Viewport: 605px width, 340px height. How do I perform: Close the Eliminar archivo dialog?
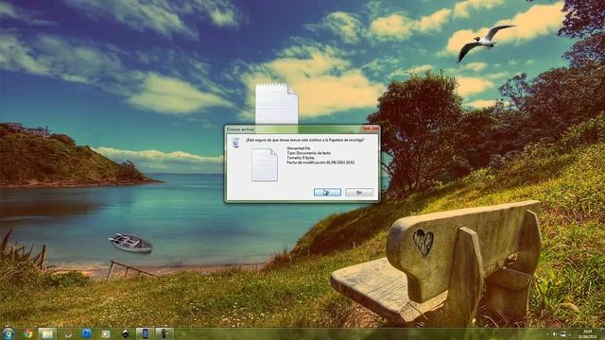click(371, 128)
